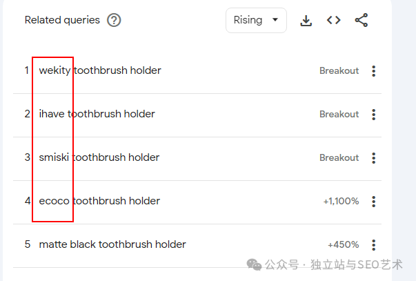This screenshot has width=416, height=281.
Task: Click the help icon beside Related queries
Action: 114,20
